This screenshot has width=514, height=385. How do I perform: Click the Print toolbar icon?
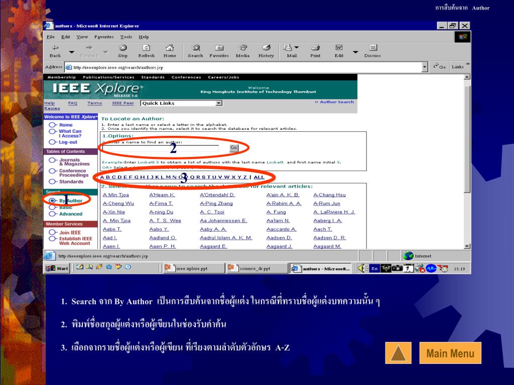pos(315,51)
